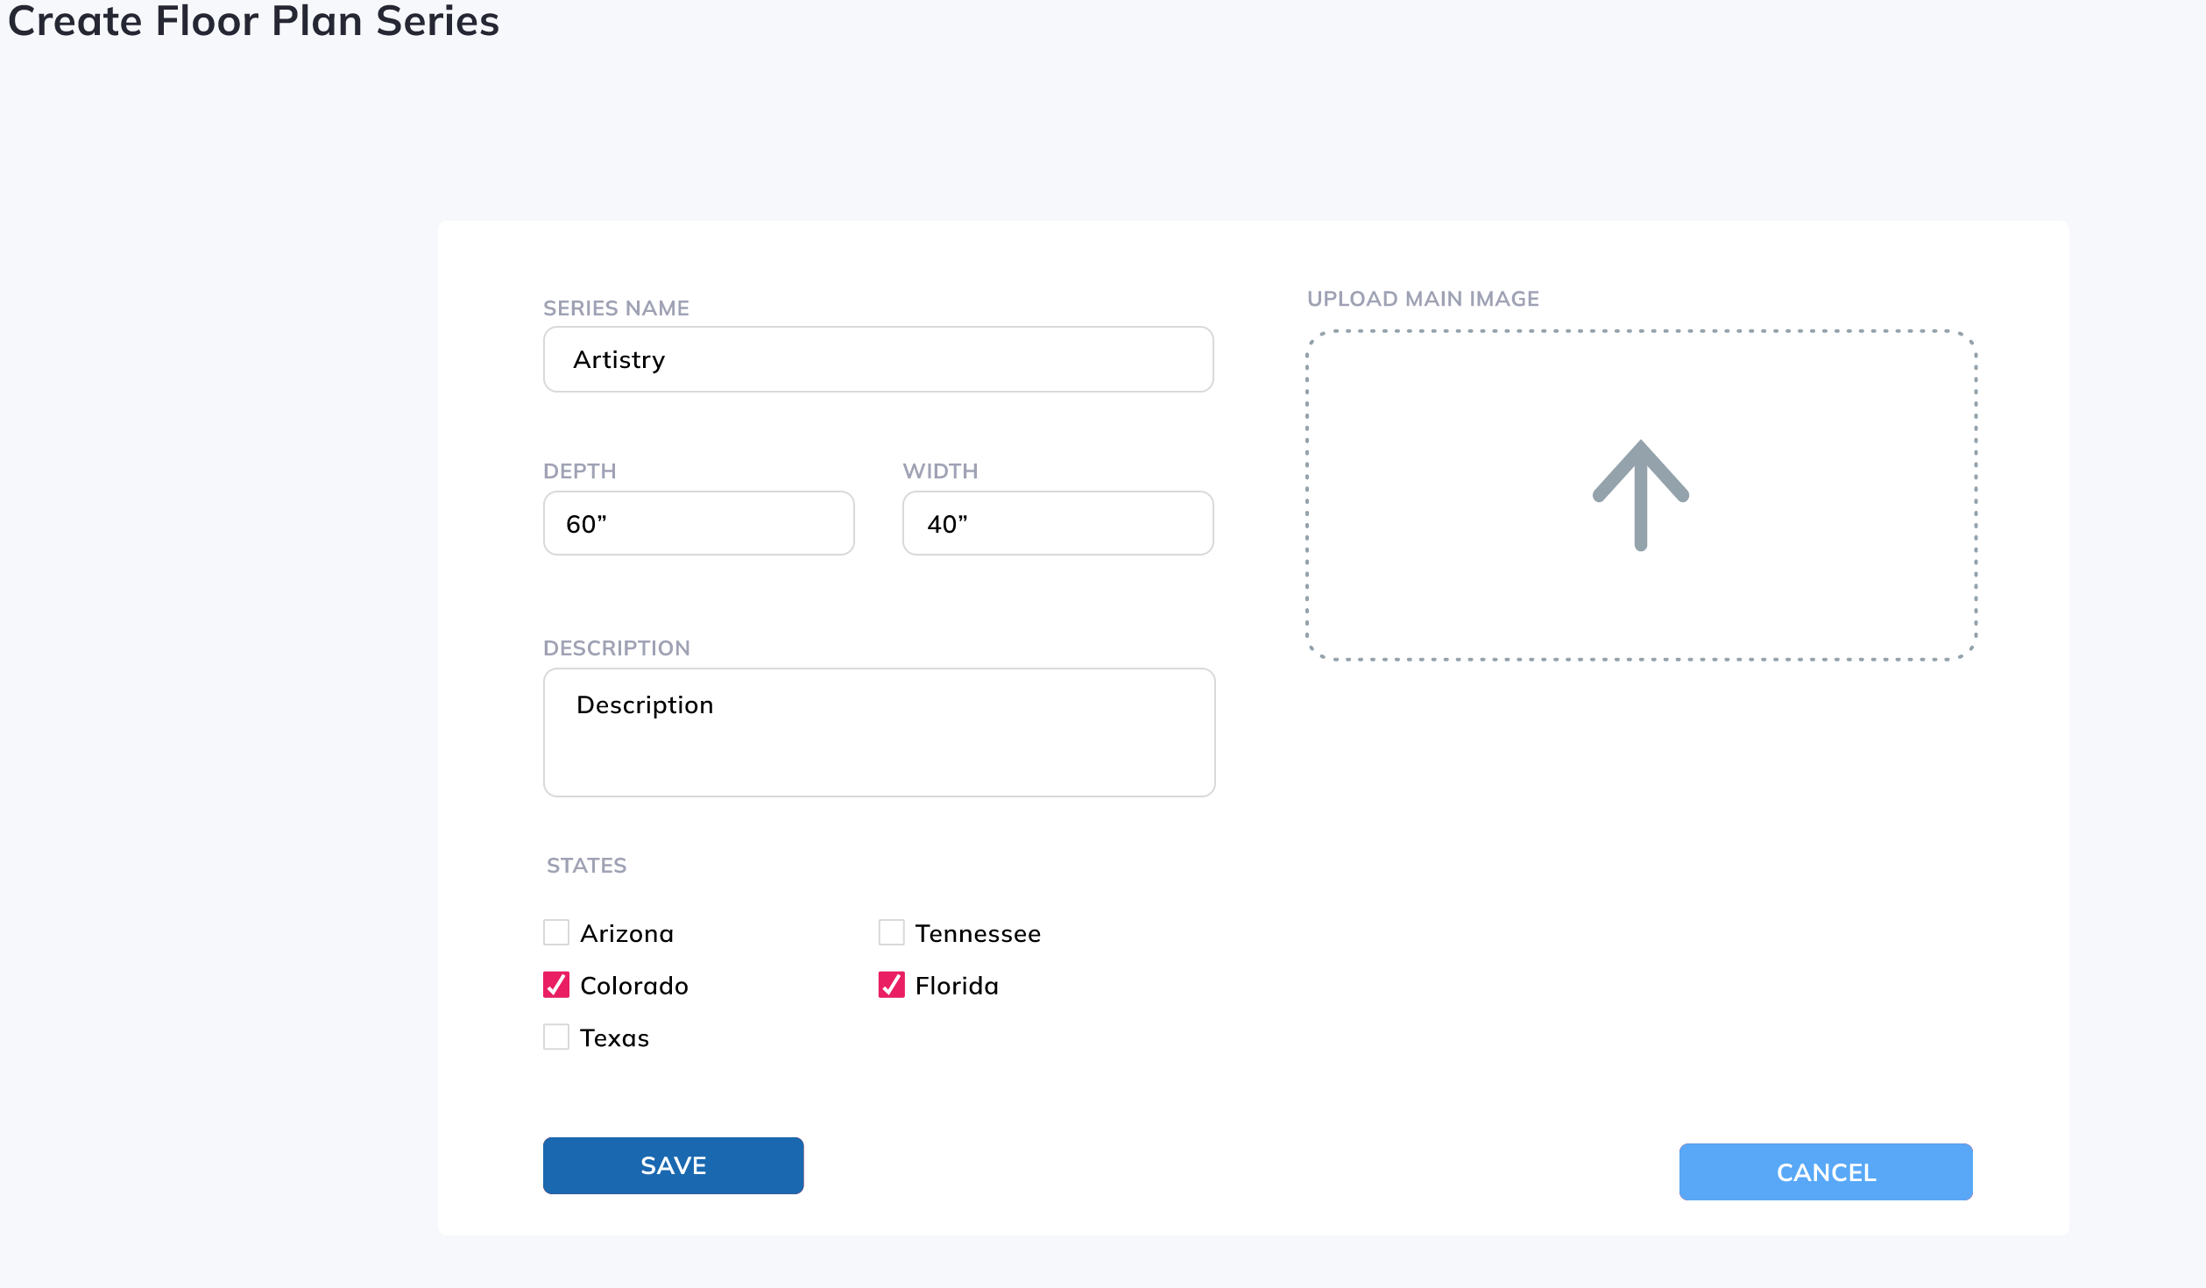Image resolution: width=2206 pixels, height=1288 pixels.
Task: Click the Texas label text
Action: pos(614,1038)
